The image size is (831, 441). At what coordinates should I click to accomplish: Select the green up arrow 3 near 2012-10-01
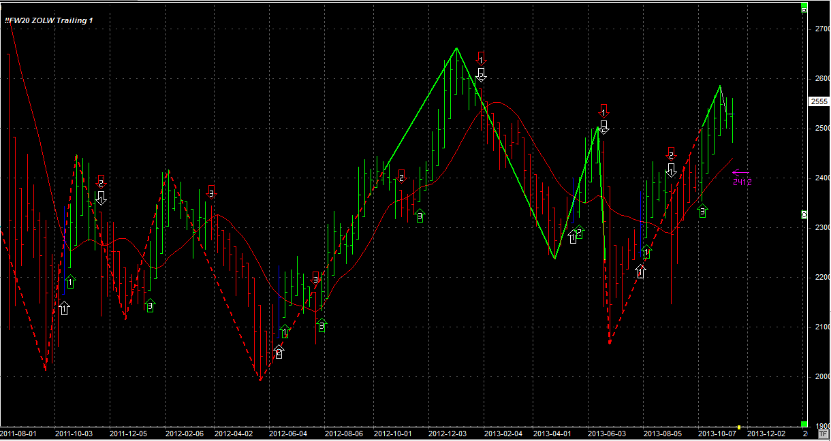click(420, 215)
